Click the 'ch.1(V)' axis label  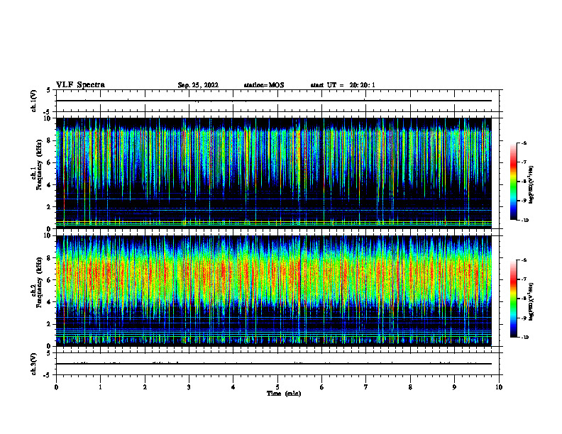pyautogui.click(x=34, y=101)
